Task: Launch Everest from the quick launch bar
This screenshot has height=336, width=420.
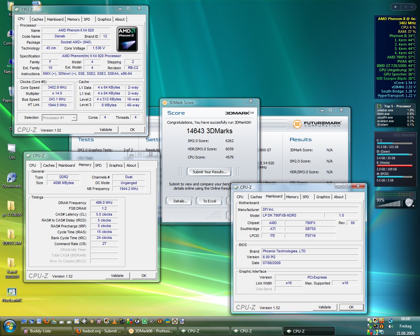Action: (160, 321)
